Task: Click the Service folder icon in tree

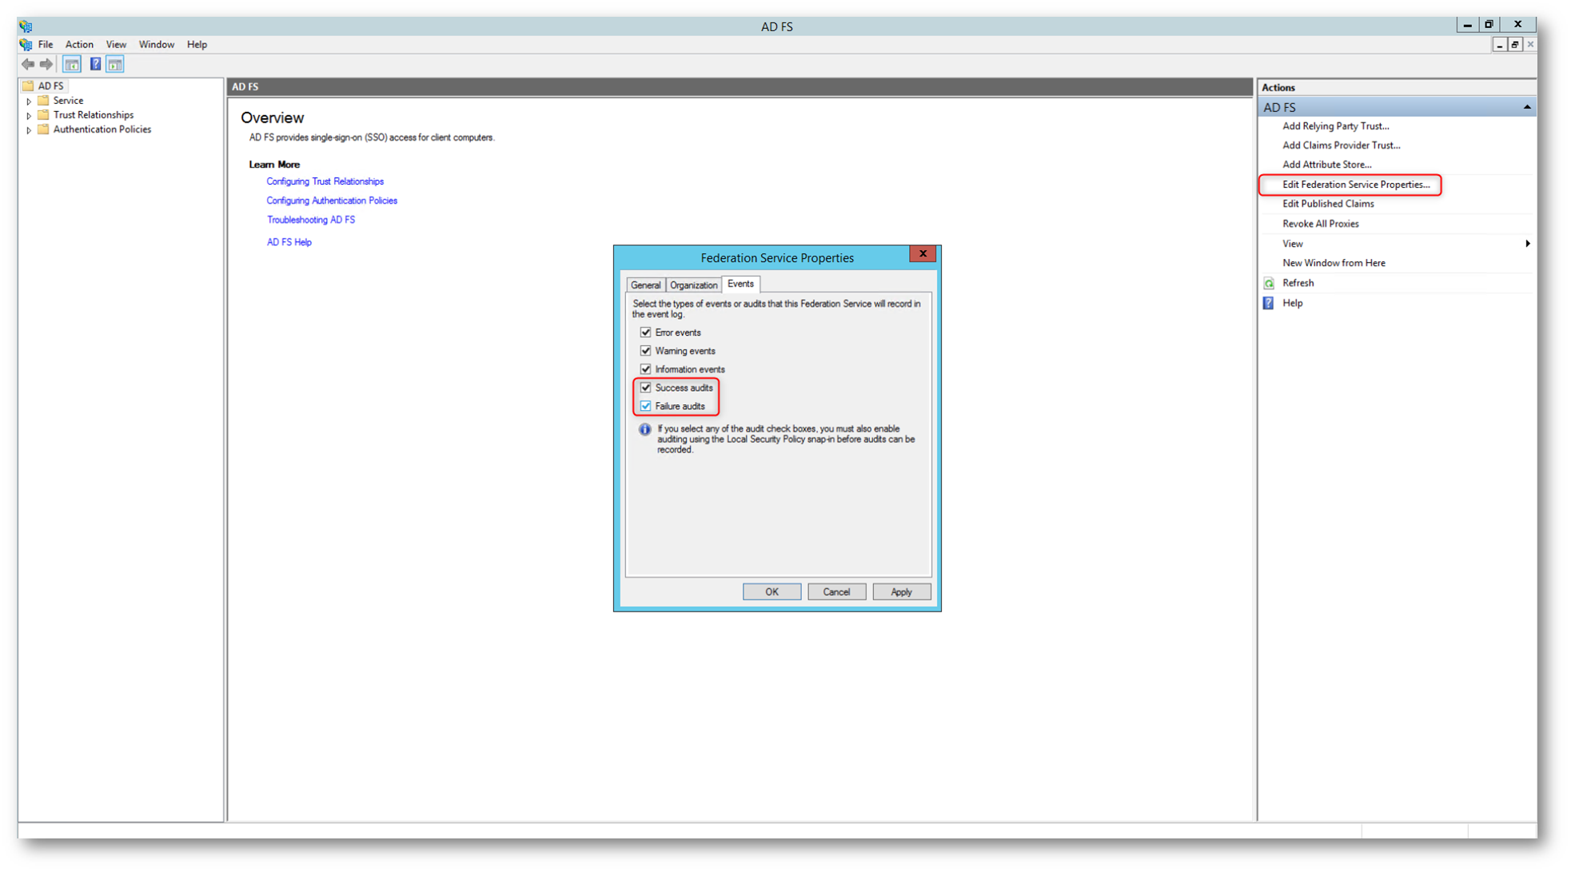Action: pyautogui.click(x=43, y=100)
